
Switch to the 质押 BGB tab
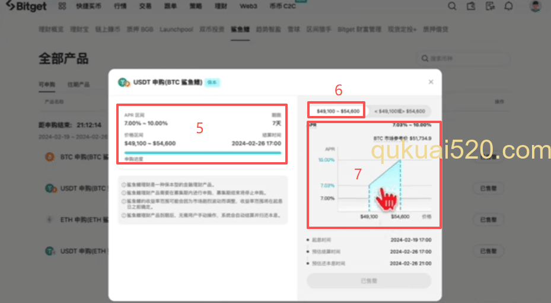pyautogui.click(x=140, y=30)
